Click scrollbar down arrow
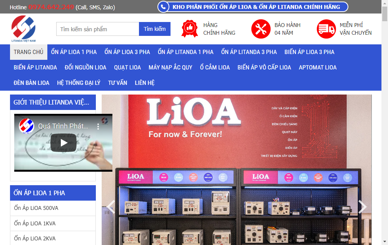388x245 pixels. (x=385, y=242)
